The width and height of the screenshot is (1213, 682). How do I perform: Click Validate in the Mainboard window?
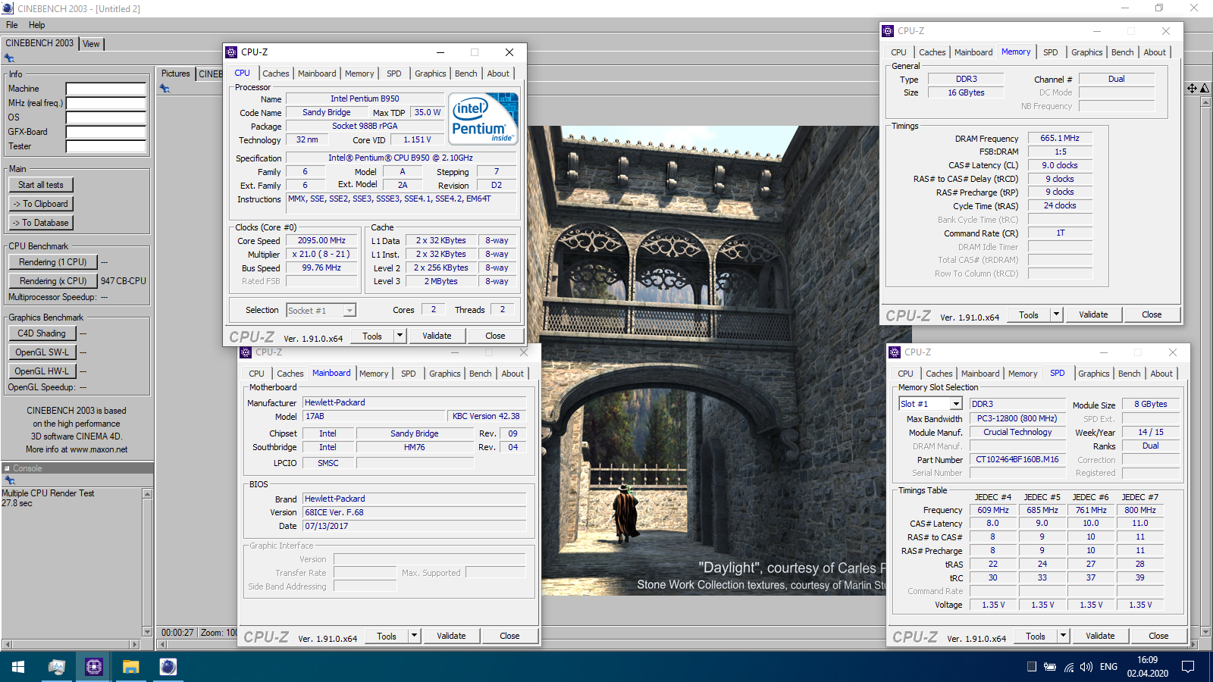tap(451, 636)
